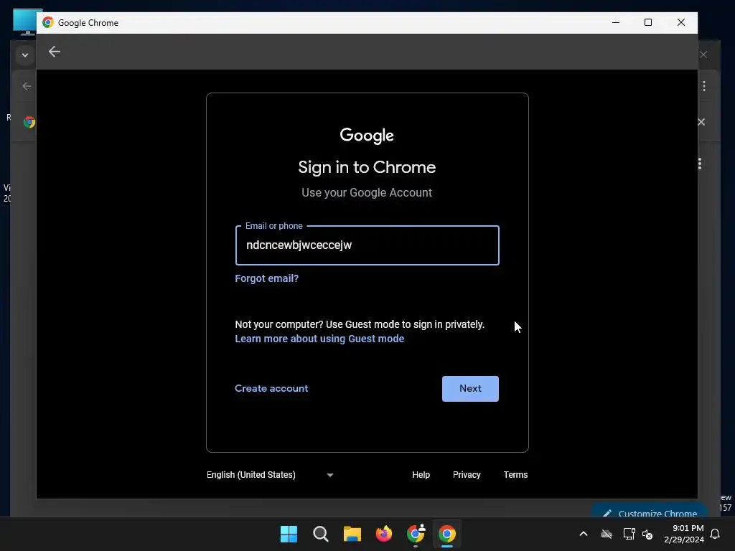Open the Forgot email? link
This screenshot has height=551, width=735.
267,278
